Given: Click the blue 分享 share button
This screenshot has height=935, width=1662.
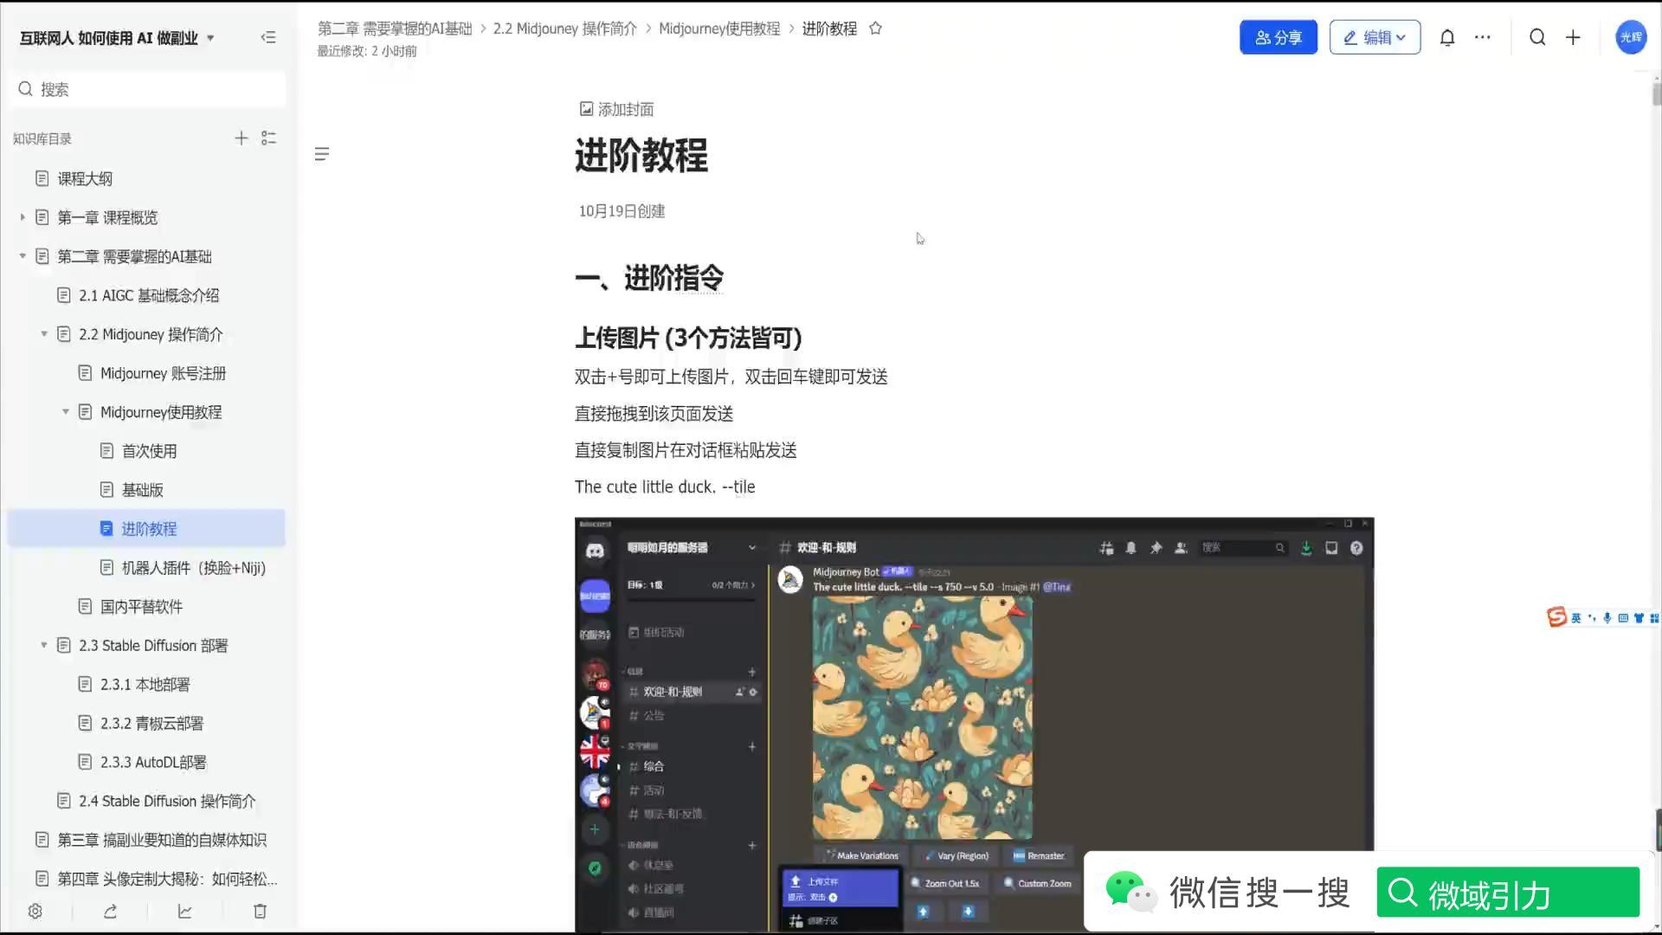Looking at the screenshot, I should (1279, 37).
